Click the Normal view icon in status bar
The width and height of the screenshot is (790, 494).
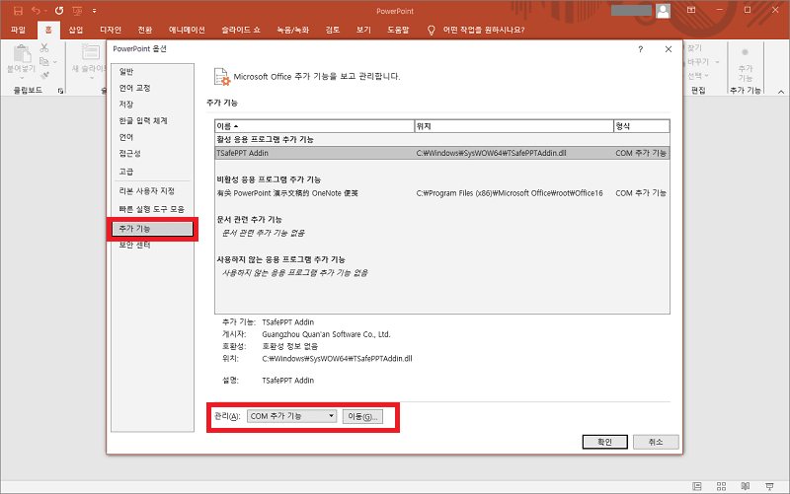click(x=697, y=486)
